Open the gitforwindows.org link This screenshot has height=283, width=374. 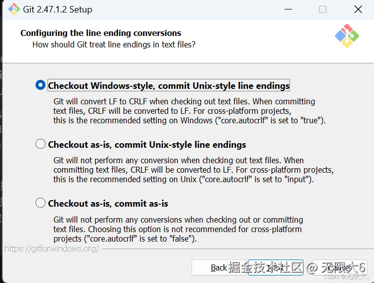52,249
